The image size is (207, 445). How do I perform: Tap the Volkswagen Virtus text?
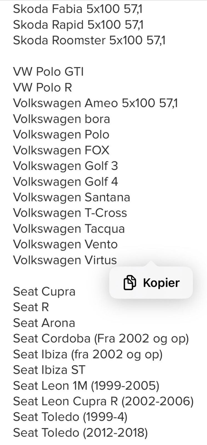point(65,260)
